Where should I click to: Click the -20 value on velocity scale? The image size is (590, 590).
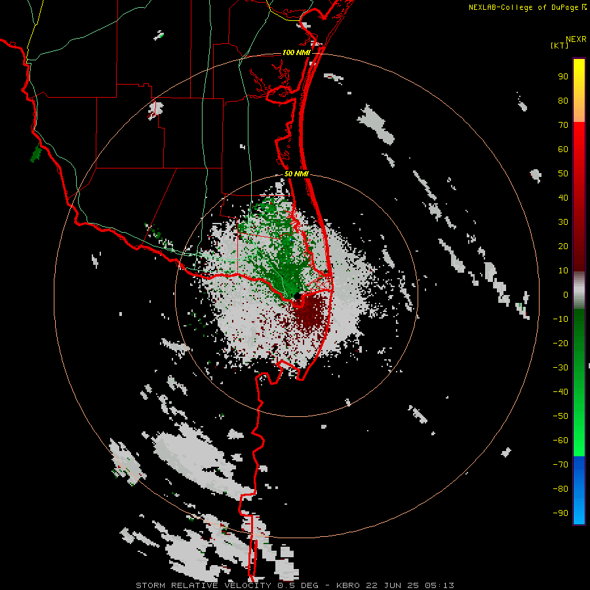click(560, 344)
